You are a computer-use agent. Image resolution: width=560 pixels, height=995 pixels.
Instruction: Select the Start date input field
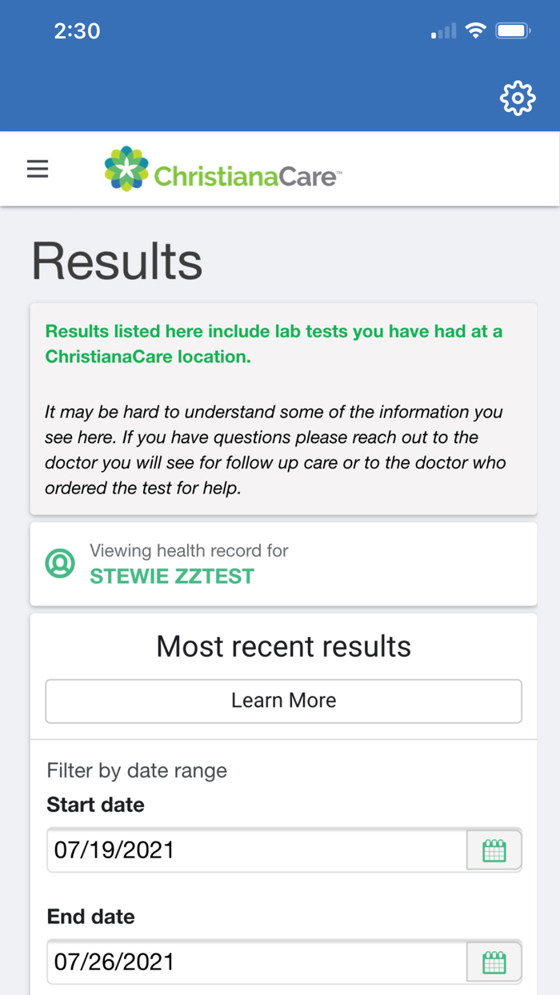pyautogui.click(x=256, y=850)
